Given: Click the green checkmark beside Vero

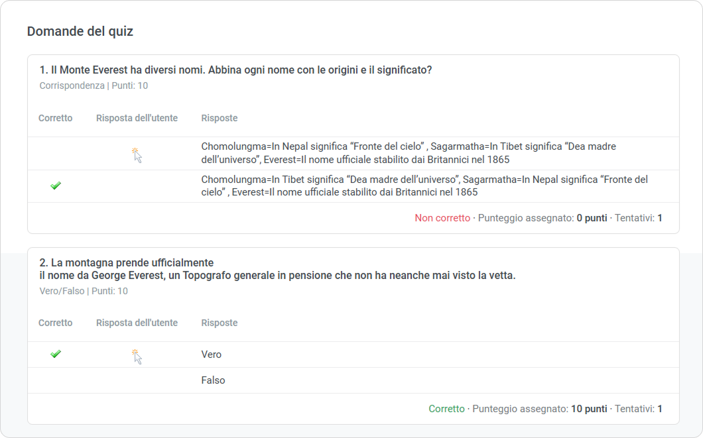Looking at the screenshot, I should click(56, 355).
